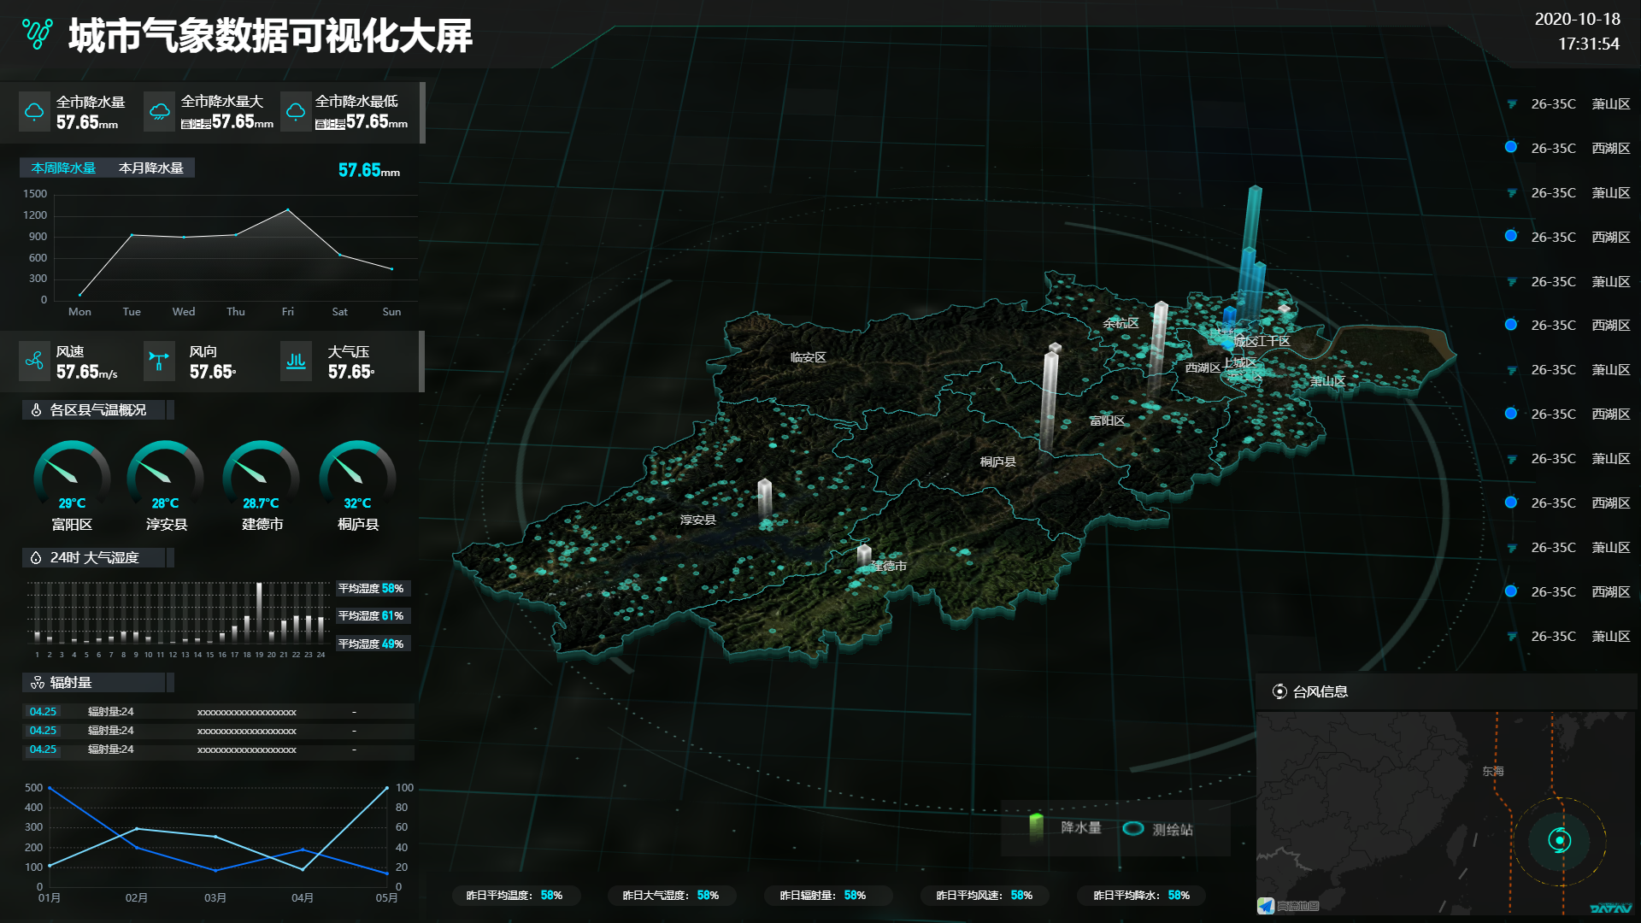1641x923 pixels.
Task: Click the typhoon eye marker on mini map
Action: point(1560,840)
